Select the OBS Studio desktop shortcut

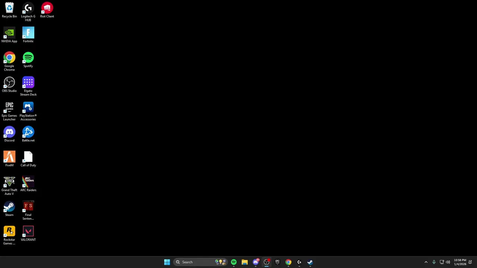(x=9, y=84)
